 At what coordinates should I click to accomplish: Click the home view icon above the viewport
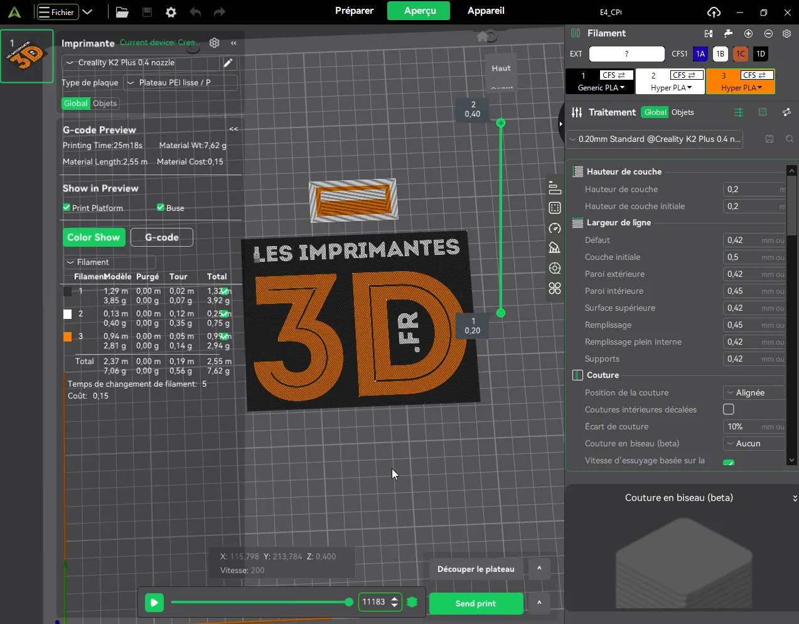[483, 36]
